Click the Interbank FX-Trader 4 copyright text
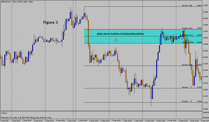 point(26,118)
